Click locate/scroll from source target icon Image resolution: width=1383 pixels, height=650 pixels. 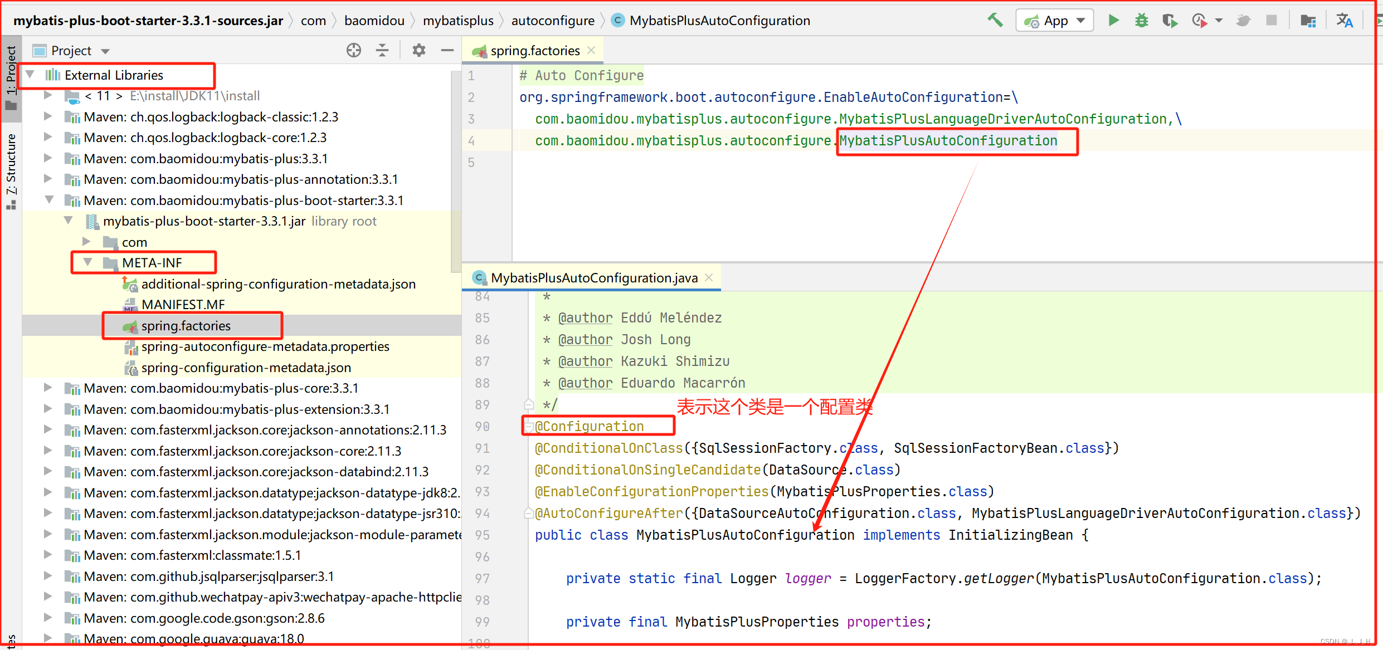[x=354, y=51]
